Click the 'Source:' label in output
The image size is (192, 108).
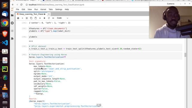(33, 99)
